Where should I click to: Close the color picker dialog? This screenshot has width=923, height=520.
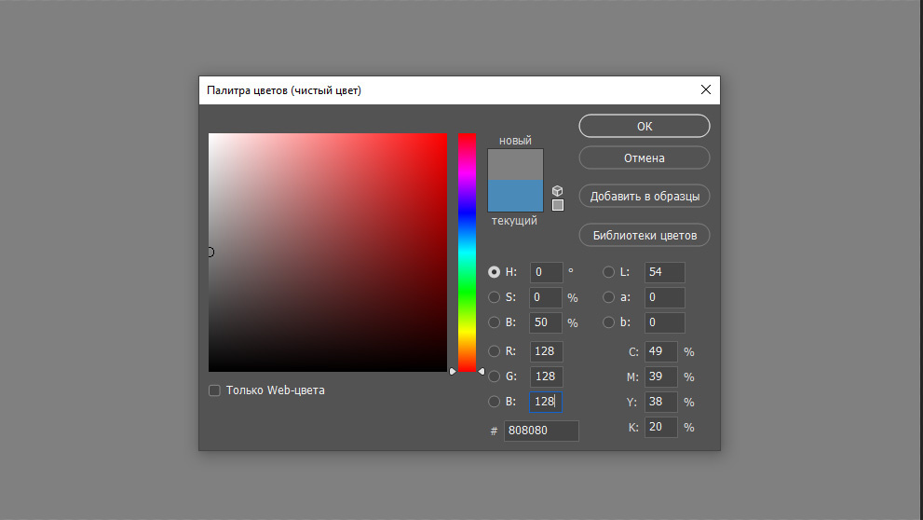(x=706, y=89)
